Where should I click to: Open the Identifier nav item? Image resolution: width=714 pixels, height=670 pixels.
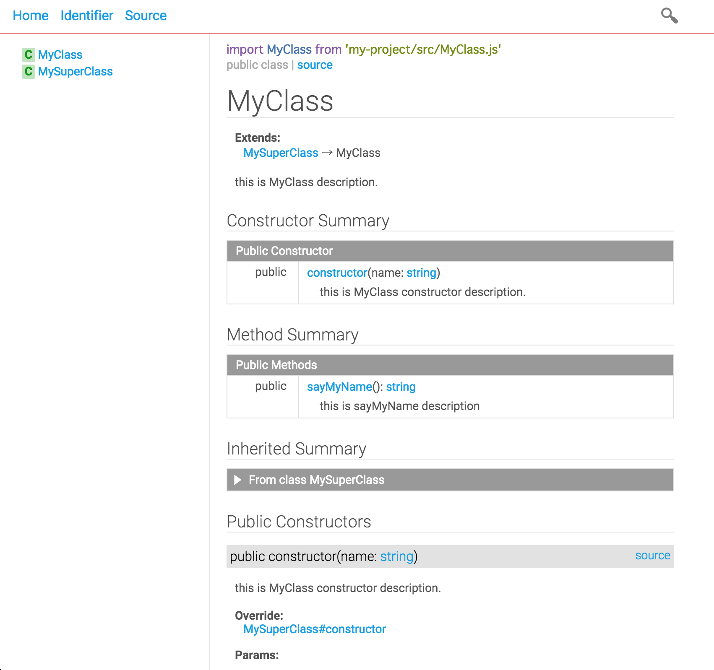click(x=87, y=16)
